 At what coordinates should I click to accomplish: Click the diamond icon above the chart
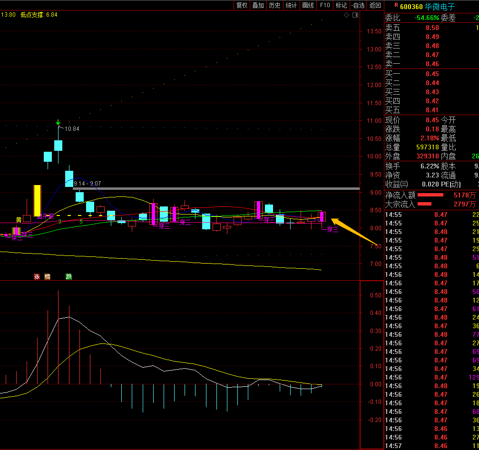(346, 15)
